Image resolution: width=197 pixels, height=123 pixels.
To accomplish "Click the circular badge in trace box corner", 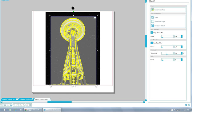I will [x=95, y=18].
